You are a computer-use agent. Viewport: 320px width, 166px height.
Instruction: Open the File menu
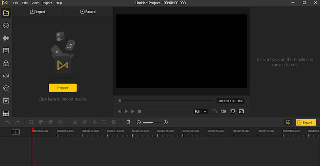click(16, 3)
